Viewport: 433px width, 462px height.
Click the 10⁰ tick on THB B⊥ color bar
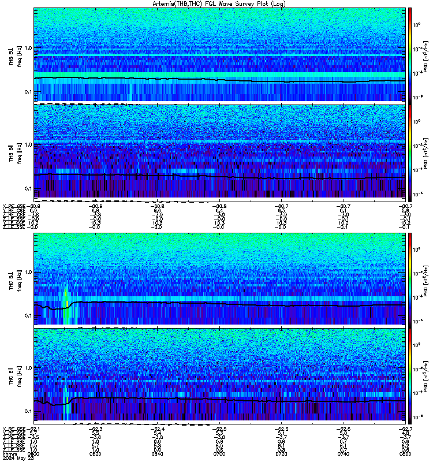416,25
